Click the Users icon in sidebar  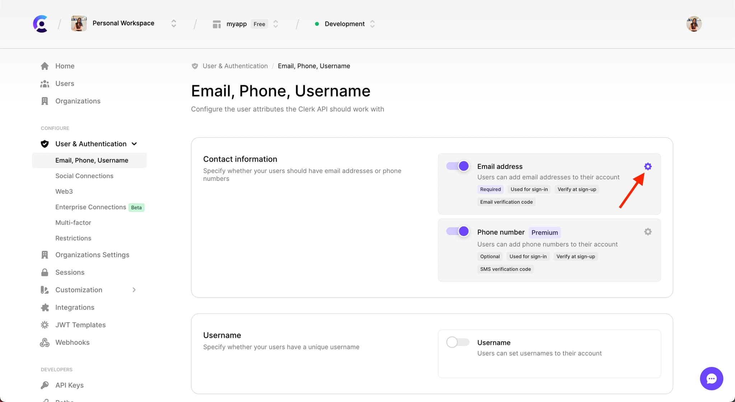coord(45,83)
